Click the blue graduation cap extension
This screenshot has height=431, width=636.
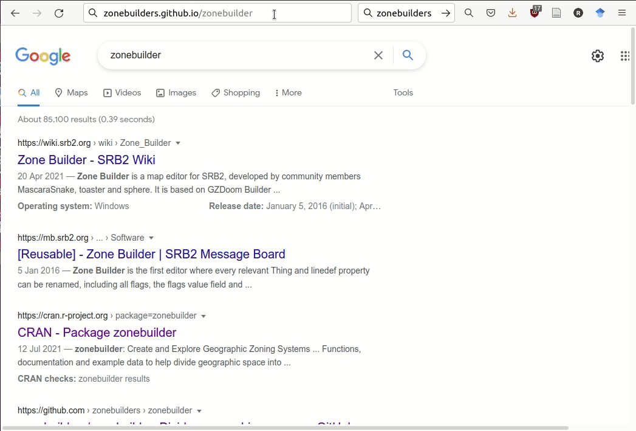click(x=600, y=13)
